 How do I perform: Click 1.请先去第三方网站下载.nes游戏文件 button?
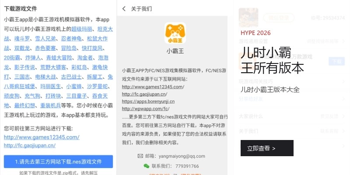point(58,161)
